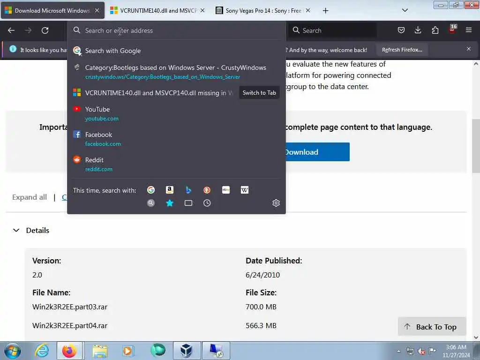Image resolution: width=480 pixels, height=360 pixels.
Task: Pick the YouTube suggestion in dropdown
Action: [x=176, y=113]
